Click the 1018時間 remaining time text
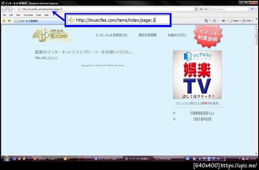 [202, 119]
